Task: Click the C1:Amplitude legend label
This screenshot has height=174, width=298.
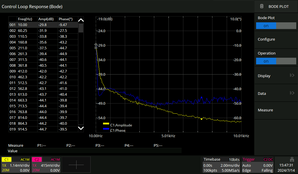Action: click(121, 125)
